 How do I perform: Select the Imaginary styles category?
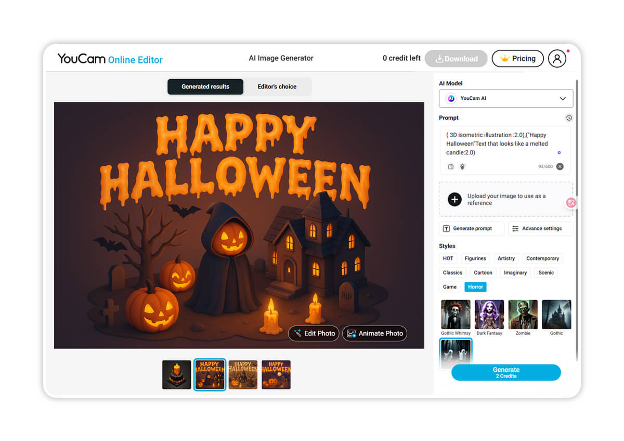point(515,273)
